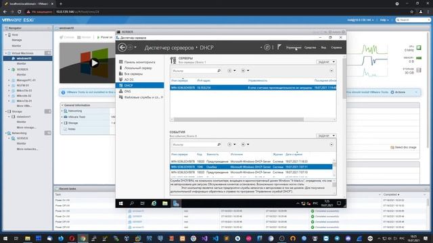
Task: Sort servers by Управляемость column
Action: click(258, 80)
